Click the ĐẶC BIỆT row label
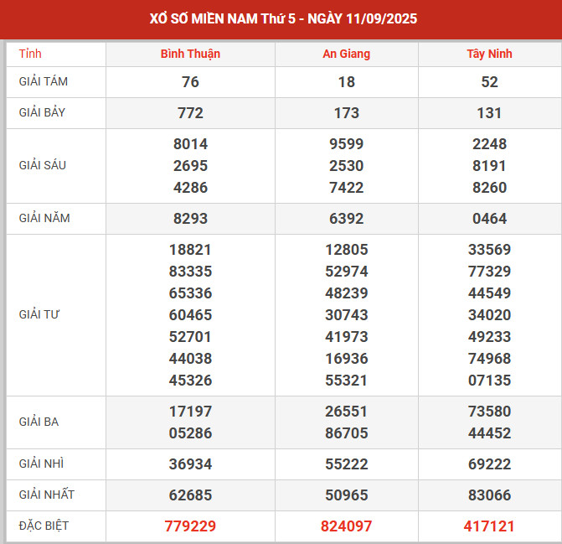This screenshot has width=562, height=544. pyautogui.click(x=44, y=526)
